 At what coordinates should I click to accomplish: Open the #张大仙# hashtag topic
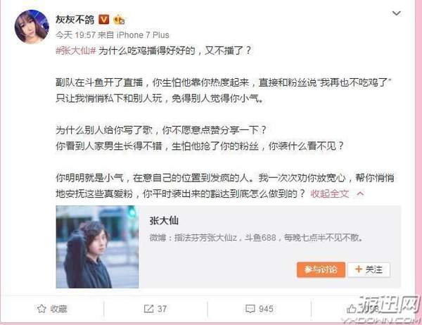(x=76, y=51)
